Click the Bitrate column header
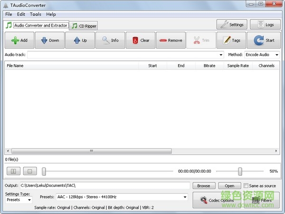Image resolution: width=285 pixels, height=214 pixels. tap(209, 66)
